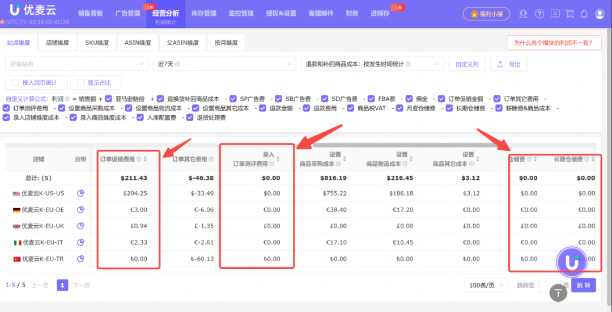The height and width of the screenshot is (312, 612).
Task: Switch to SKU维度 tab
Action: (97, 43)
